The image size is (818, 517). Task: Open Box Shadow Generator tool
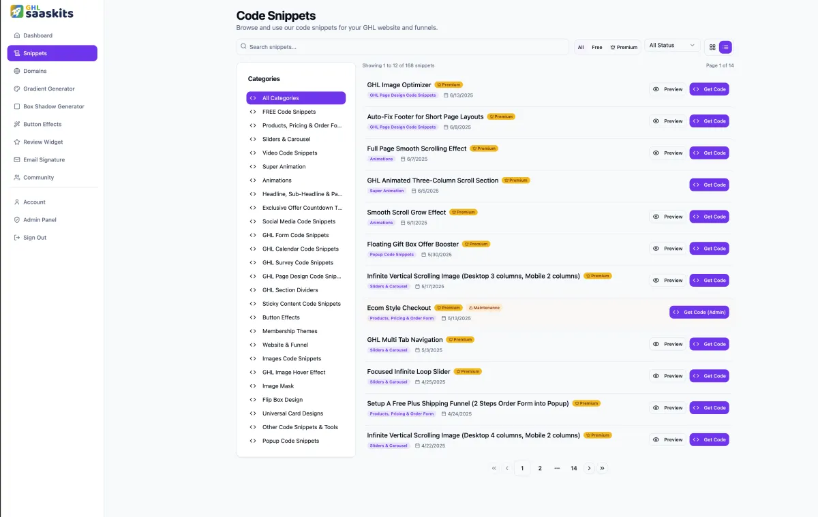[x=52, y=106]
